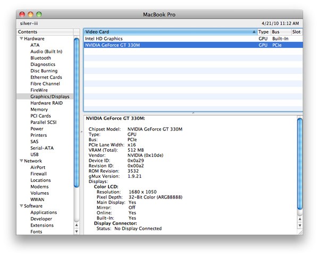Open AirPort under Network
This screenshot has height=257, width=319.
tap(38, 168)
